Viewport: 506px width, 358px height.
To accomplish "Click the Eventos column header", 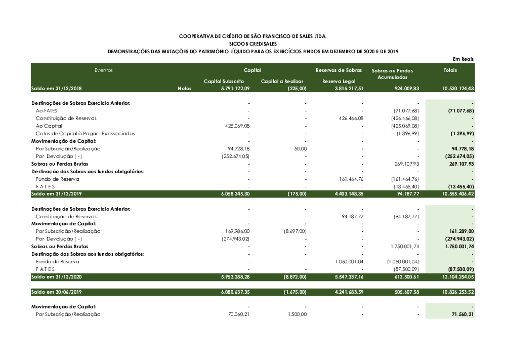I will [x=104, y=70].
